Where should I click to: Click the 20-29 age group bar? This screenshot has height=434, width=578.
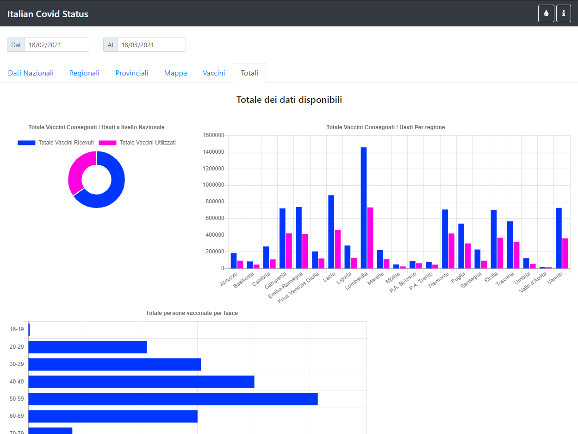tap(87, 347)
